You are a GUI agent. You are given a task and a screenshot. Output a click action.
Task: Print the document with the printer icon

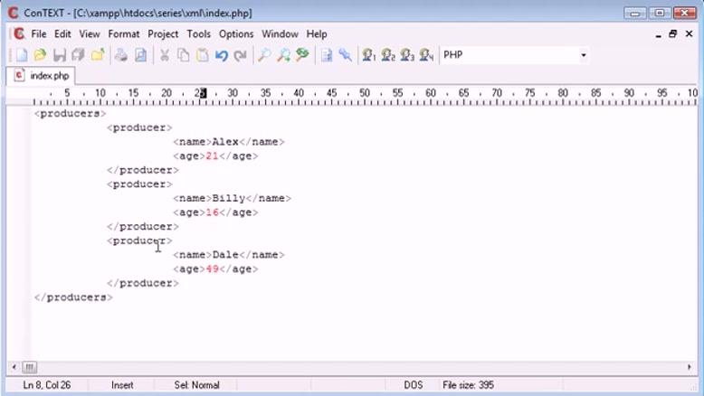[121, 55]
